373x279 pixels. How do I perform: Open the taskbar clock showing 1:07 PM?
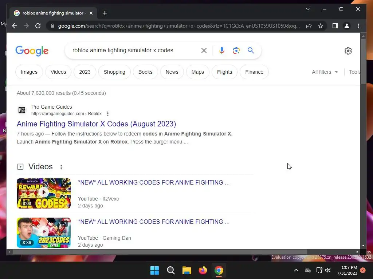347,270
